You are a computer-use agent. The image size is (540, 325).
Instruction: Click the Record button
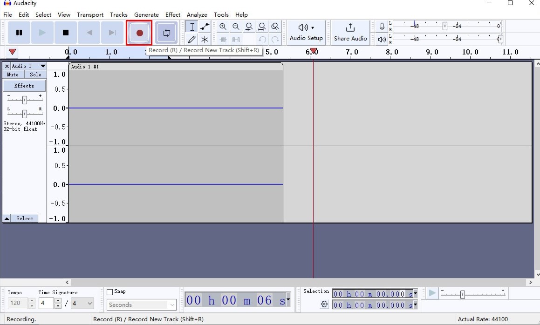click(139, 33)
